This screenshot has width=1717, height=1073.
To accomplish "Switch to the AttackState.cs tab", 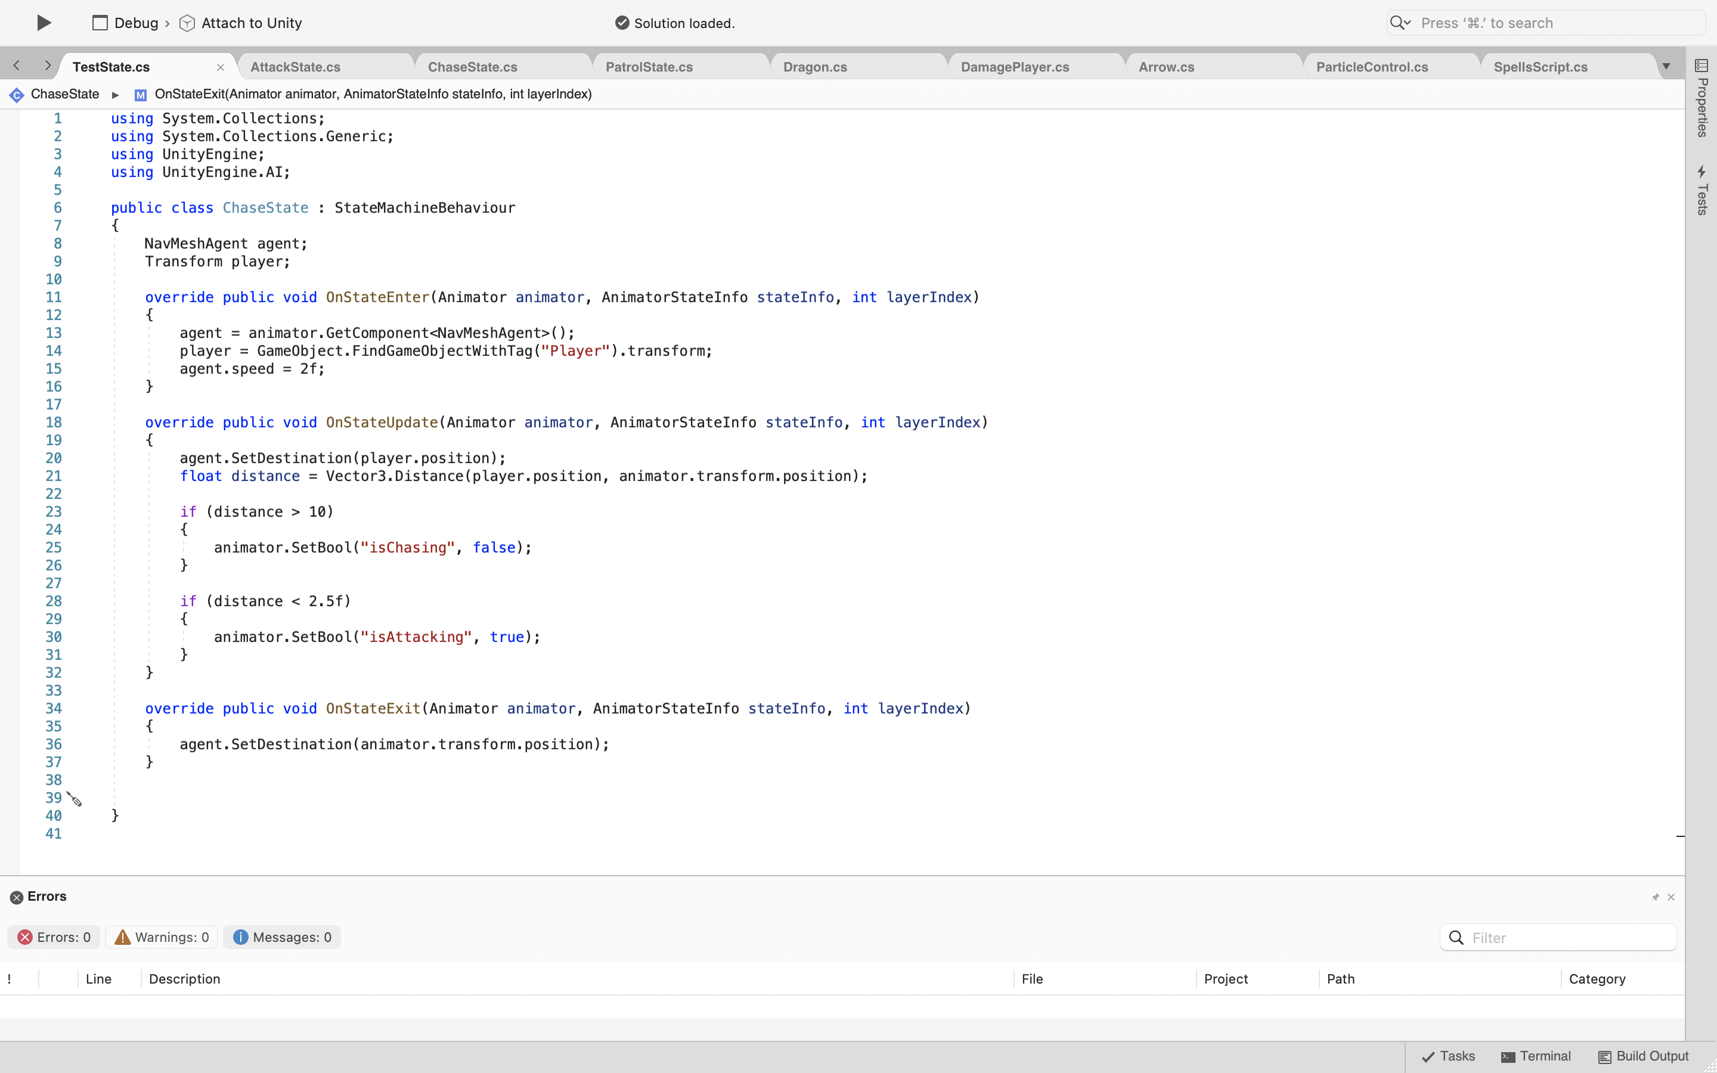I will [x=295, y=67].
